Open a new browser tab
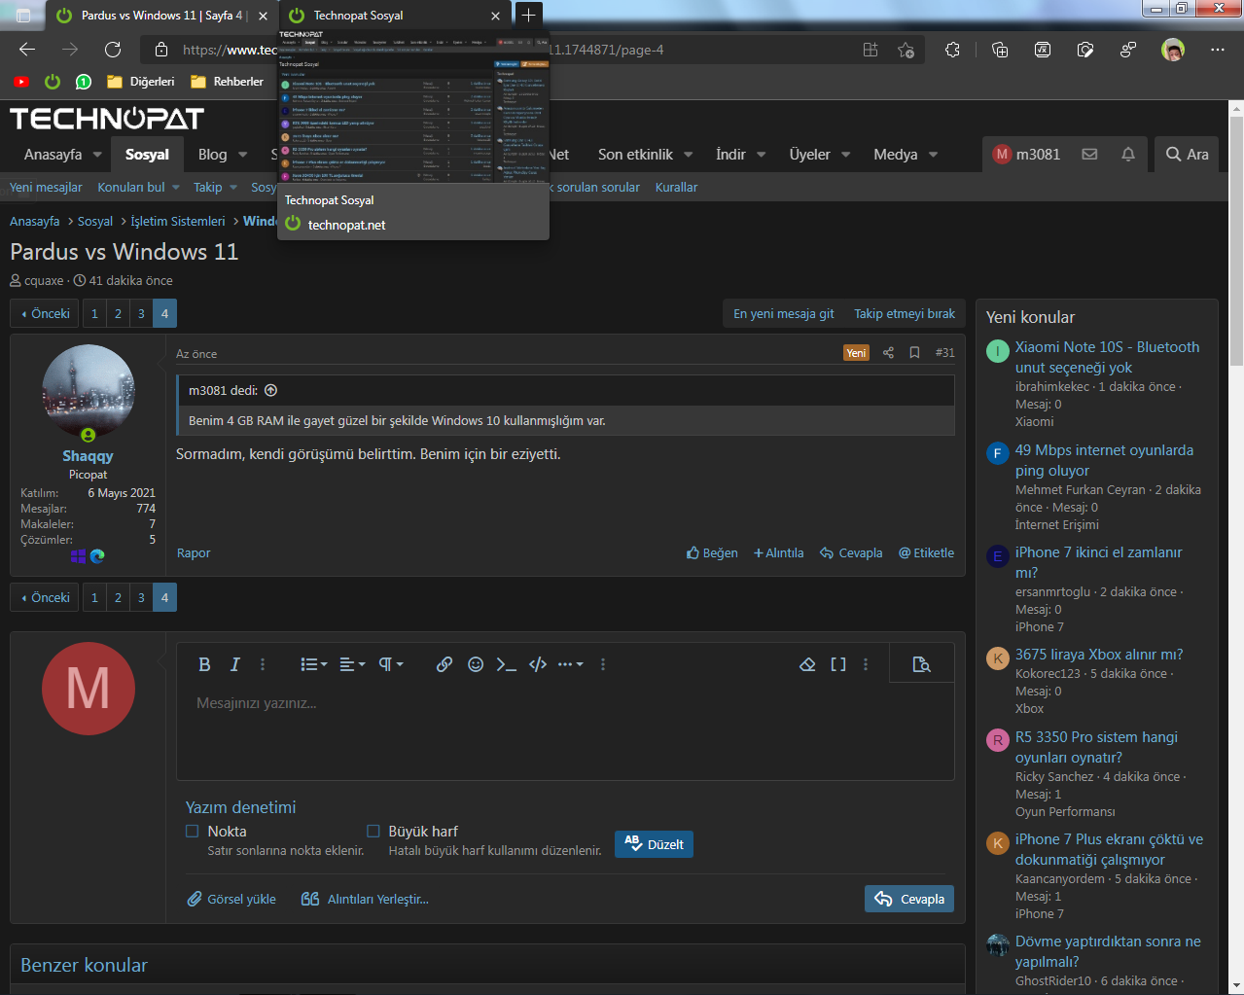This screenshot has width=1244, height=995. pyautogui.click(x=528, y=16)
